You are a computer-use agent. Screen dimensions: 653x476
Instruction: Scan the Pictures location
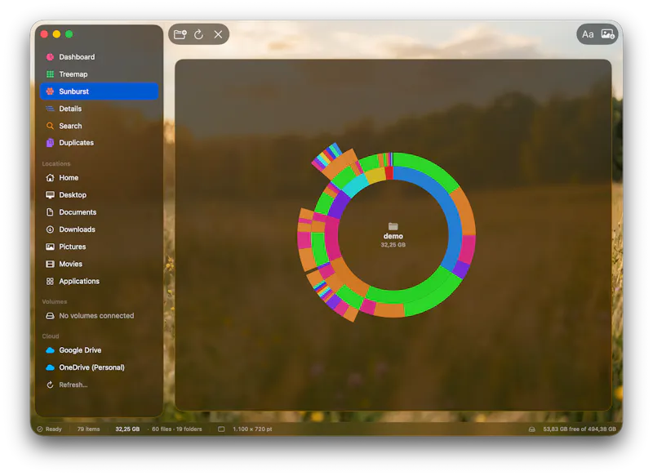(x=99, y=247)
